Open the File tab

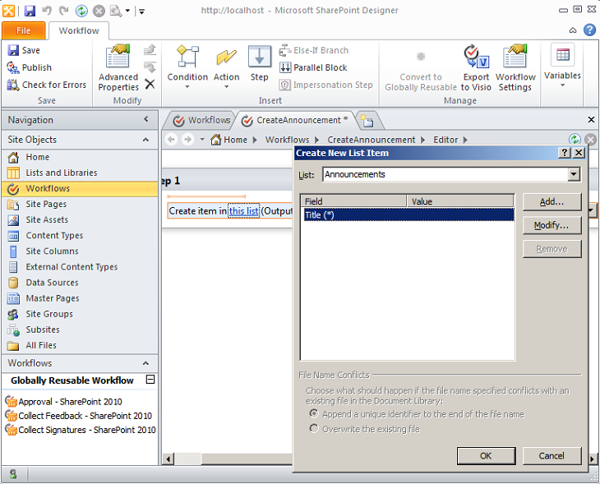tap(23, 30)
